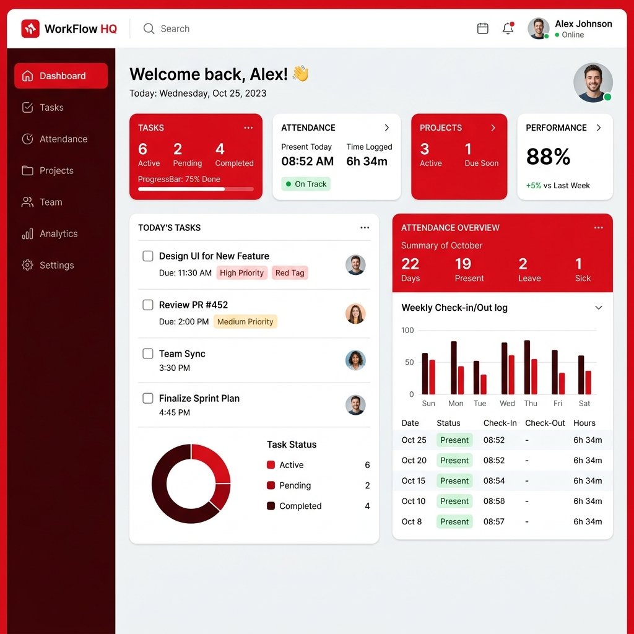Click the Tasks checkmark icon in sidebar
The height and width of the screenshot is (634, 634).
27,107
